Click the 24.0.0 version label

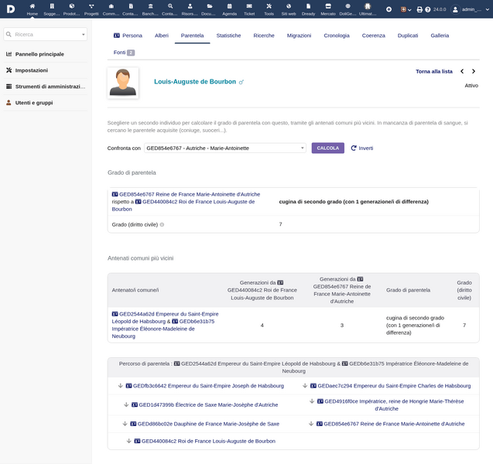coord(440,9)
